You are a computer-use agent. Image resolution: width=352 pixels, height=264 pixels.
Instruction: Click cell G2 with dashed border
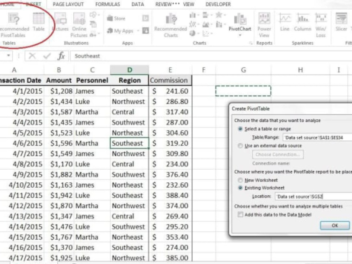tap(243, 91)
